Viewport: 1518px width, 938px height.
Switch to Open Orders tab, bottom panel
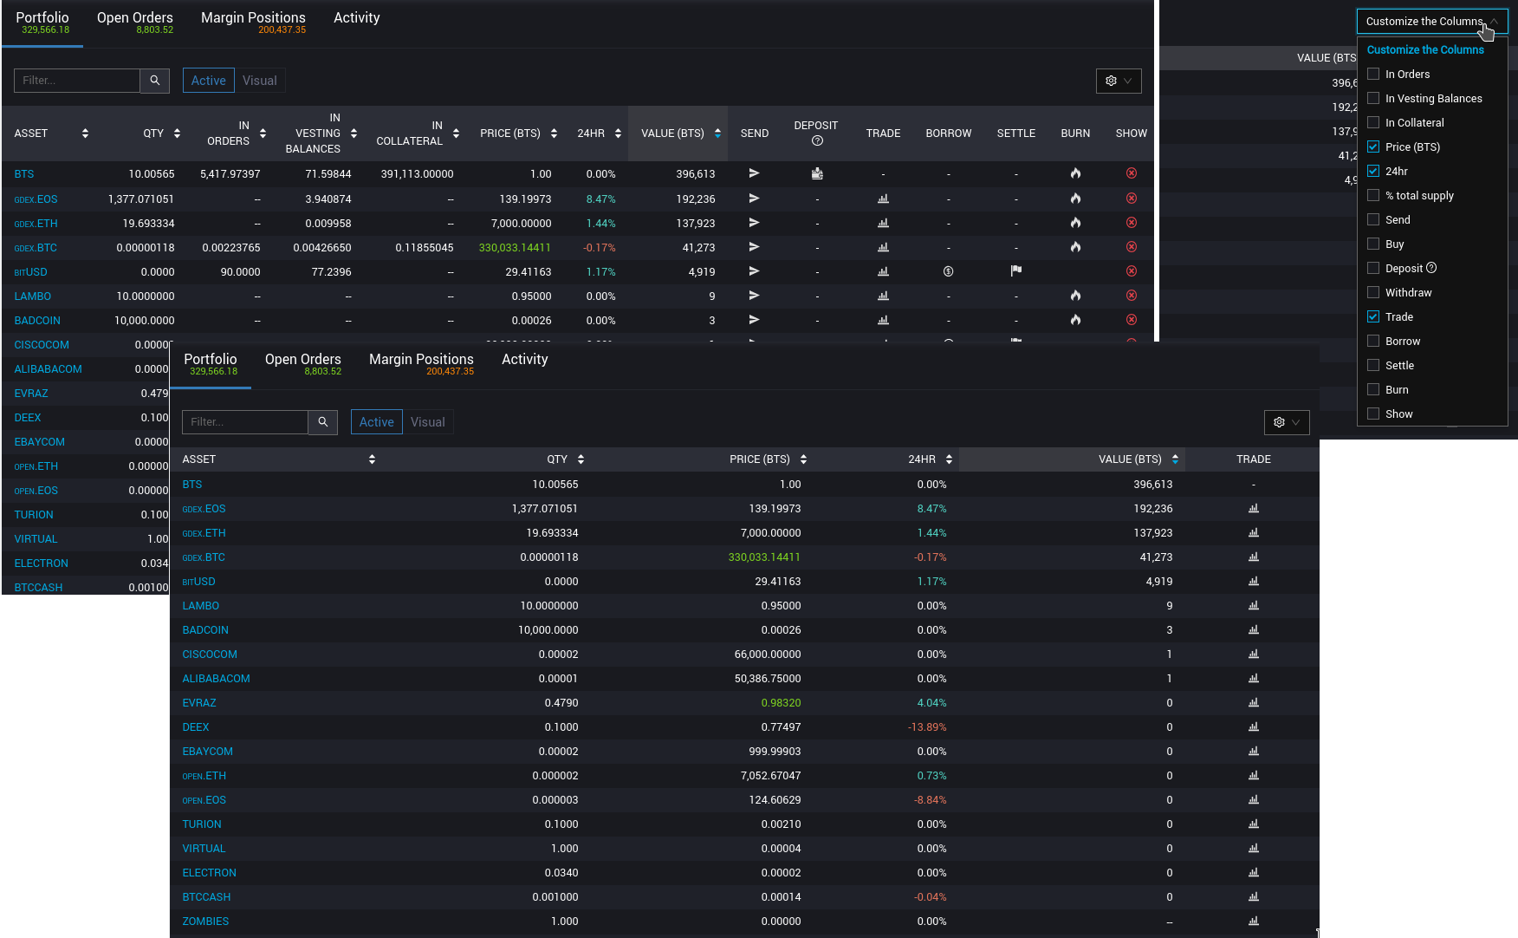pos(303,364)
